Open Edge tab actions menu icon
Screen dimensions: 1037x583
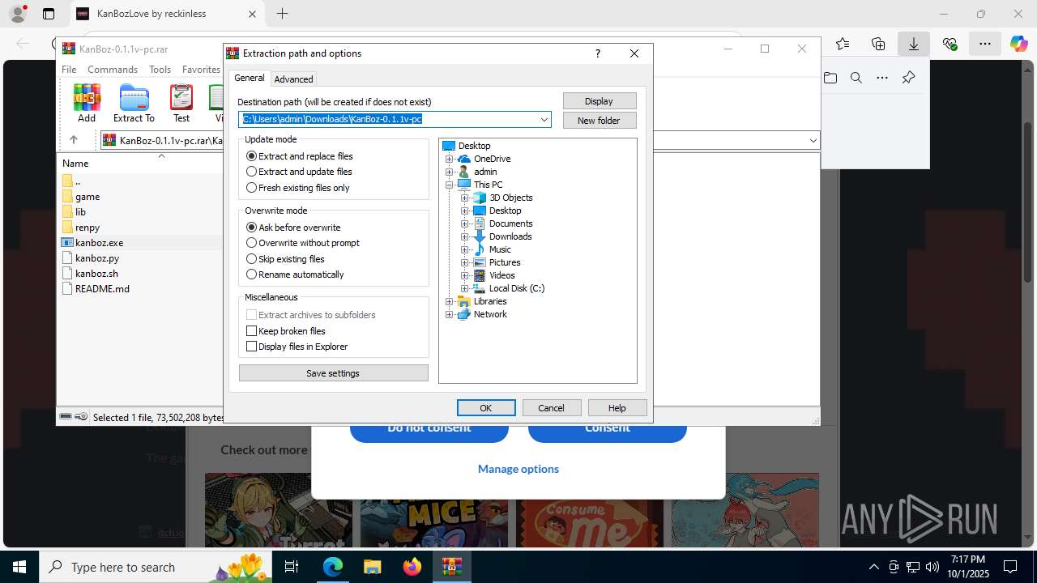pos(49,14)
